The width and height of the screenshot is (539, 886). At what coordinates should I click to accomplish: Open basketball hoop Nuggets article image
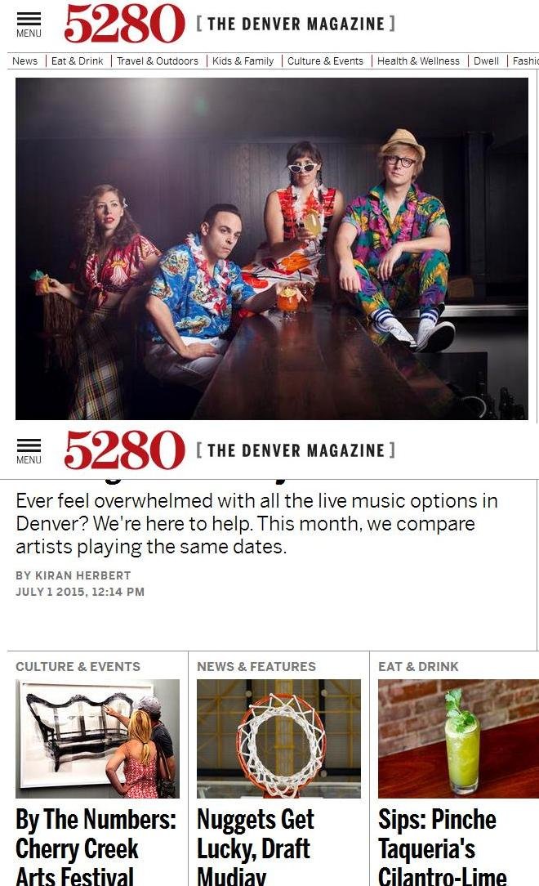click(x=278, y=739)
